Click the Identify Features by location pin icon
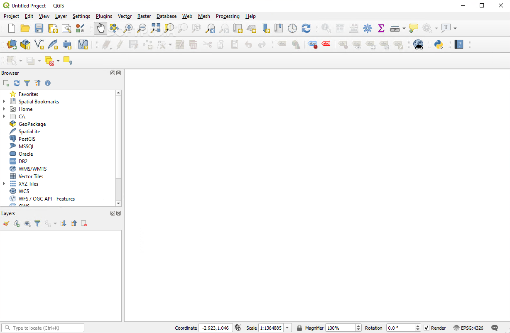The height and width of the screenshot is (333, 510). point(68,61)
